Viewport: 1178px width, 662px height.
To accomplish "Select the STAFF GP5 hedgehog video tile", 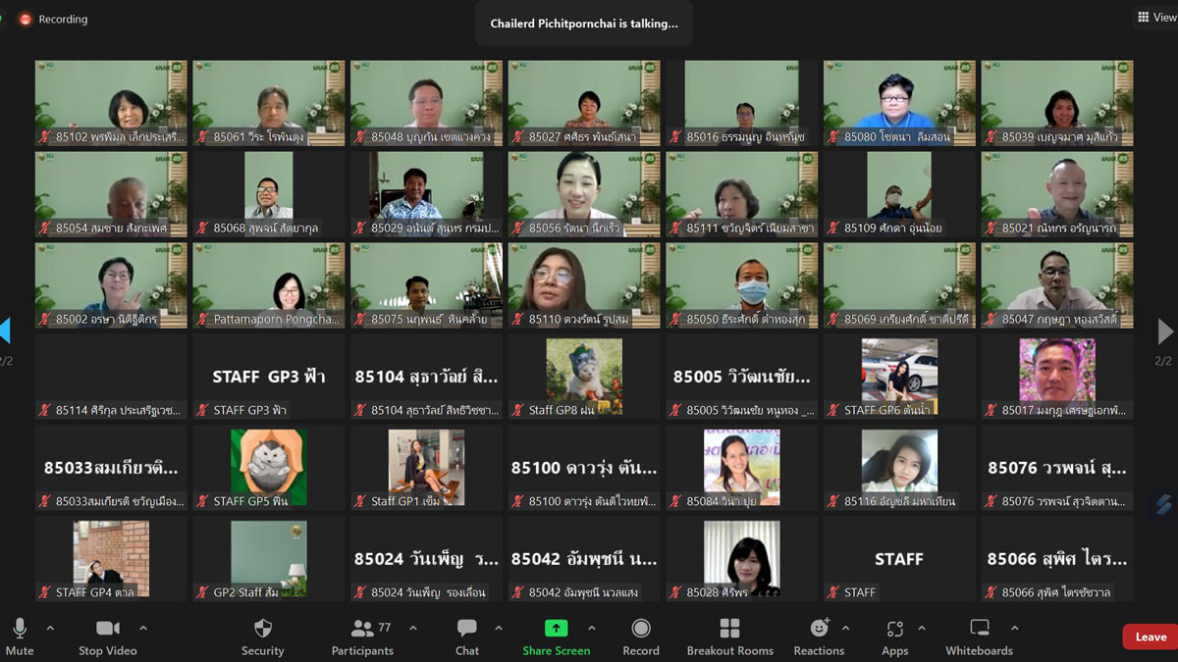I will (268, 467).
